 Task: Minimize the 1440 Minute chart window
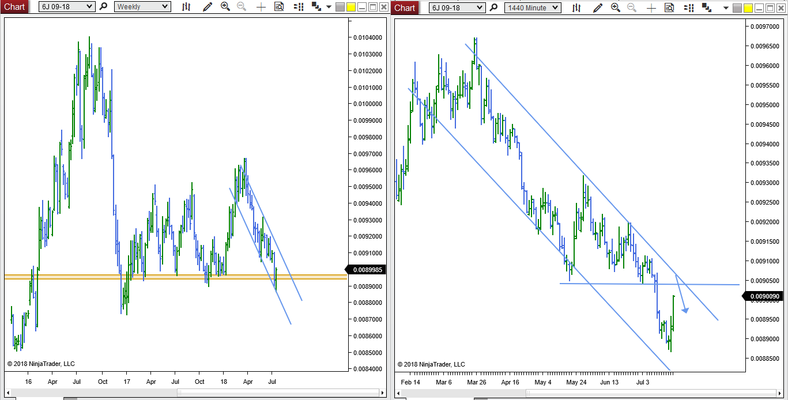tap(760, 7)
